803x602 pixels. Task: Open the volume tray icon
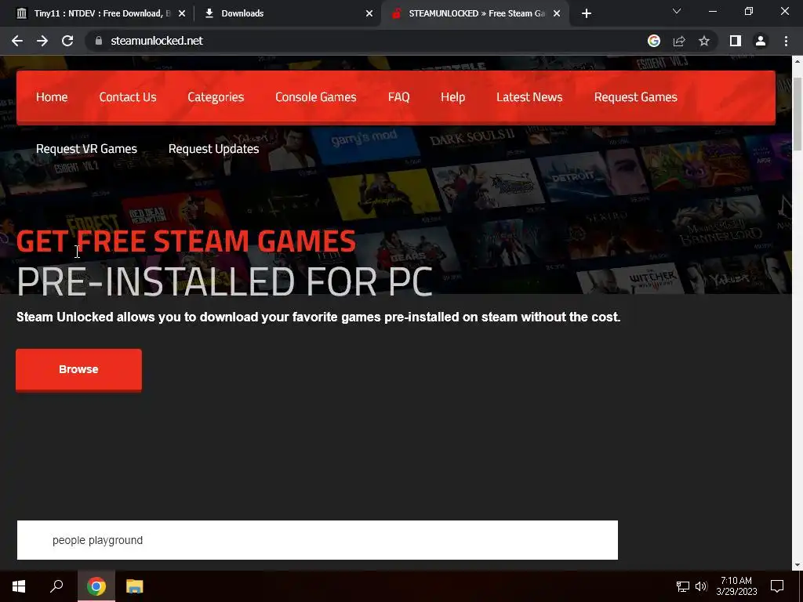point(701,586)
